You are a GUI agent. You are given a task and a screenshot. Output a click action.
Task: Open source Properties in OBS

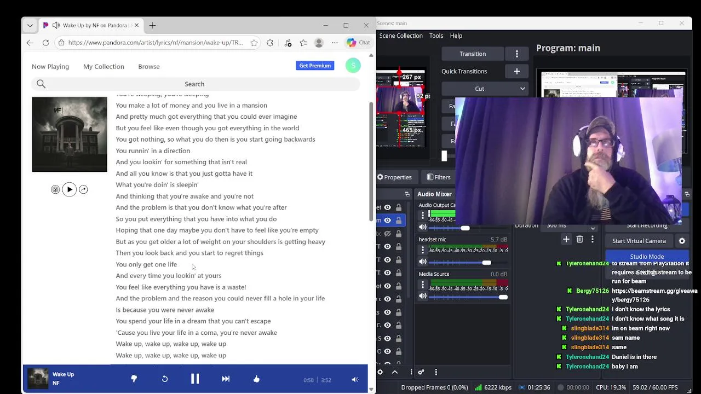coord(394,177)
